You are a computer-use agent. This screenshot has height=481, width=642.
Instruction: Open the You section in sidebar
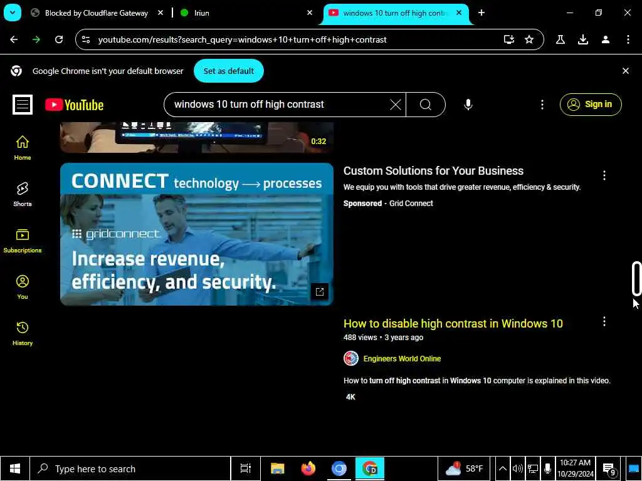click(x=23, y=287)
